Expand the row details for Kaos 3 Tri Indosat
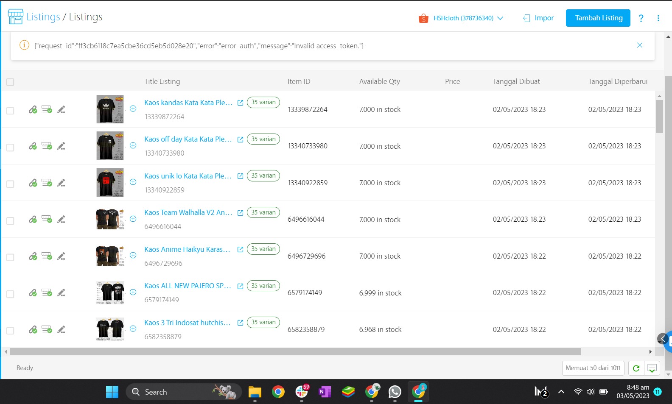The image size is (672, 404). [133, 329]
